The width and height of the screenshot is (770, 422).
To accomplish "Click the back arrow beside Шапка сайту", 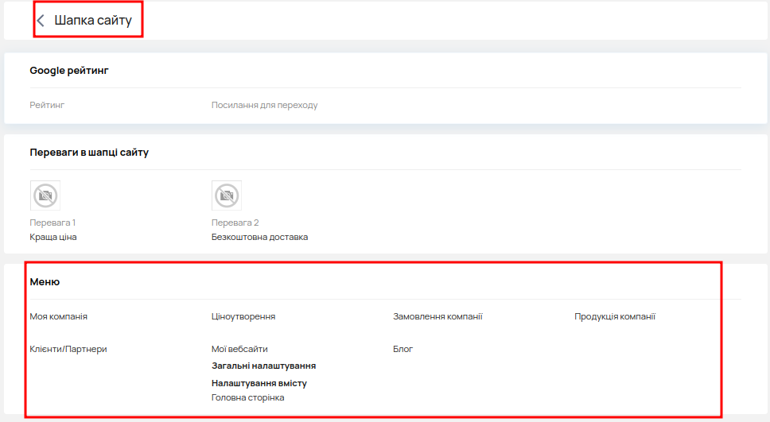I will [41, 21].
